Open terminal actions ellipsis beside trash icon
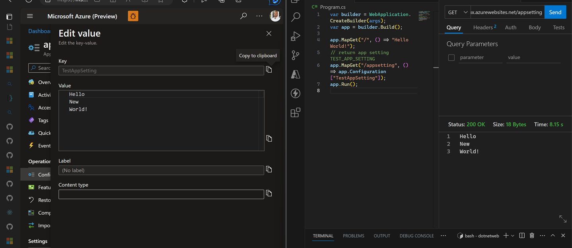The width and height of the screenshot is (572, 248). [543, 236]
